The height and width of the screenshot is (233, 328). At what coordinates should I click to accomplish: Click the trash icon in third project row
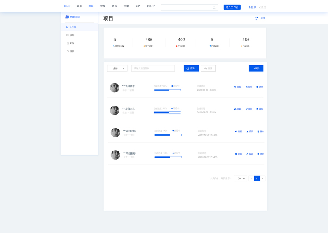pyautogui.click(x=258, y=132)
